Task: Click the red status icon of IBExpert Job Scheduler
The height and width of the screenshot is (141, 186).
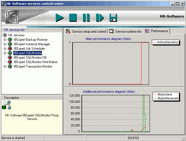Action: 10,49
